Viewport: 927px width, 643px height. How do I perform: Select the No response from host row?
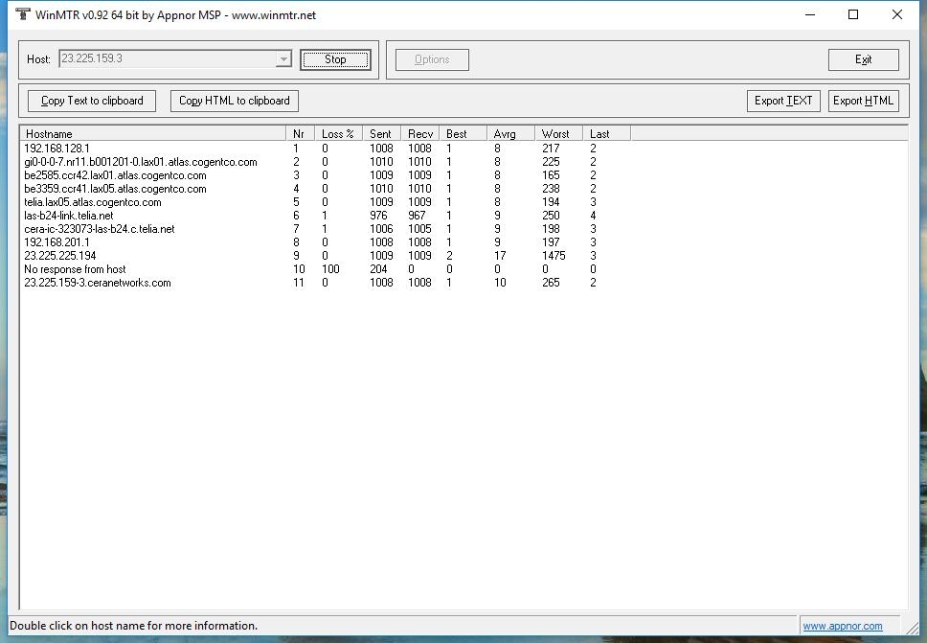pyautogui.click(x=76, y=269)
